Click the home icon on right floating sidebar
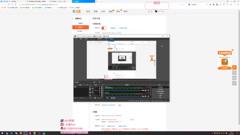Image resolution: width=240 pixels, height=135 pixels. coord(234,73)
